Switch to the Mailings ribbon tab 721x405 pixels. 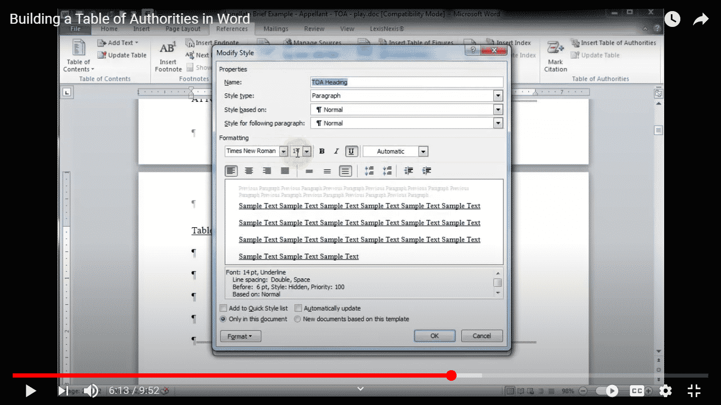[x=276, y=29]
